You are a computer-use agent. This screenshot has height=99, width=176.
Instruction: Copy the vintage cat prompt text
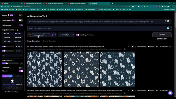tap(129, 90)
